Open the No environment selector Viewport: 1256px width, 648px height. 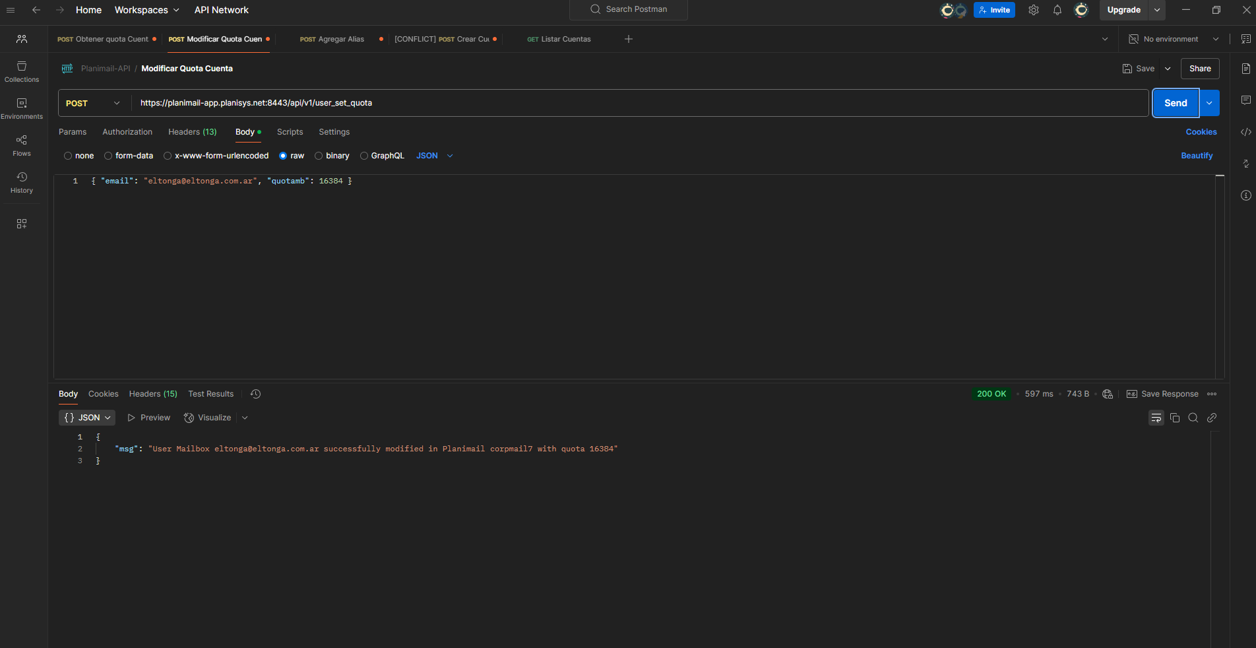point(1174,39)
